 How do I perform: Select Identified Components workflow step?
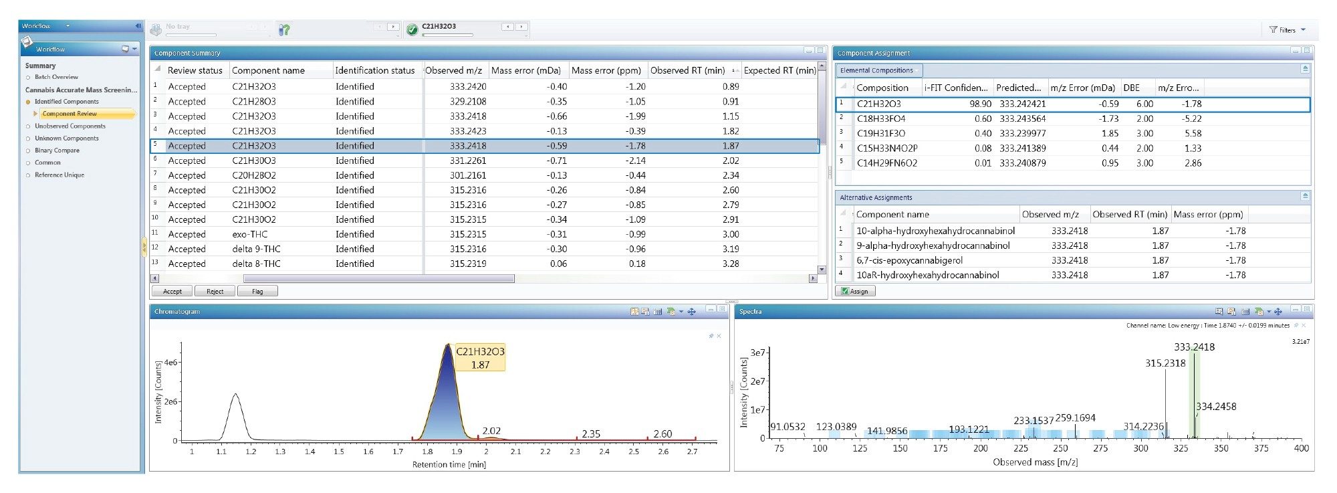pyautogui.click(x=66, y=102)
